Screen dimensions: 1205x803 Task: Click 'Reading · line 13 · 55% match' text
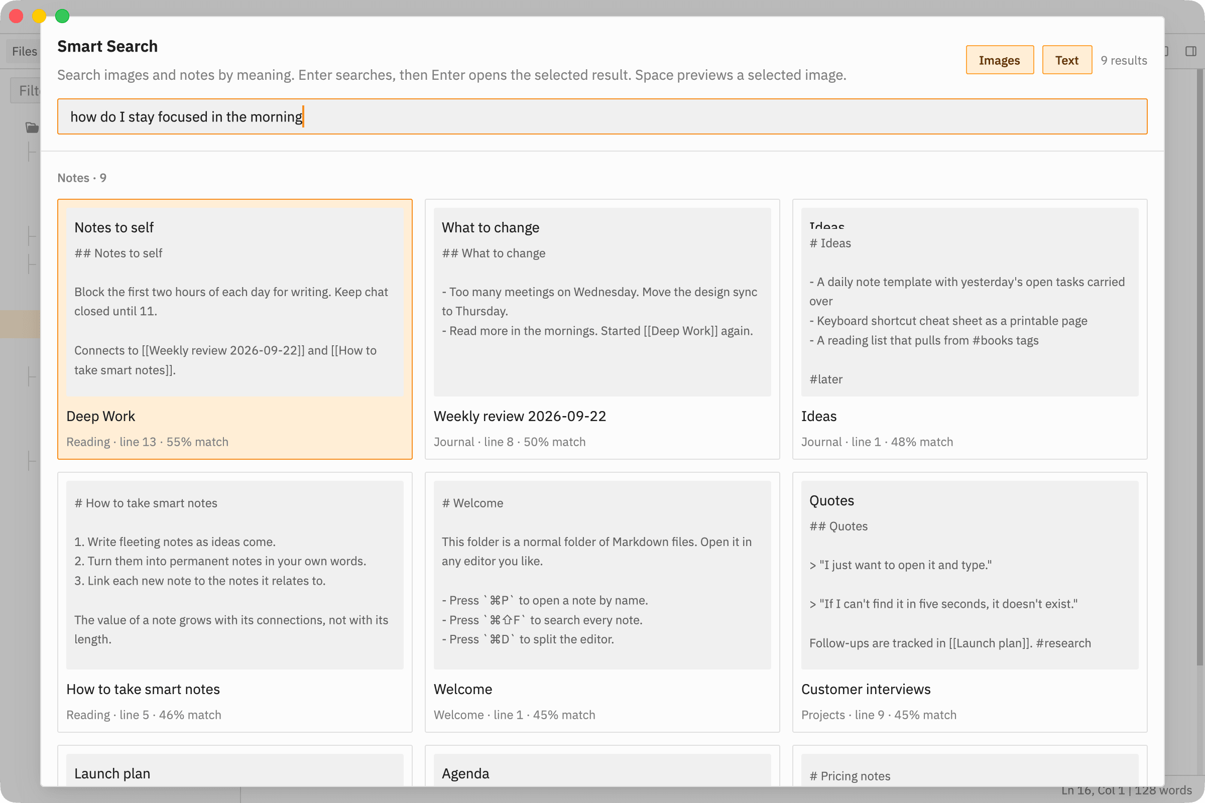pyautogui.click(x=148, y=442)
